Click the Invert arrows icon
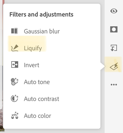123x133 pixels. tap(15, 65)
